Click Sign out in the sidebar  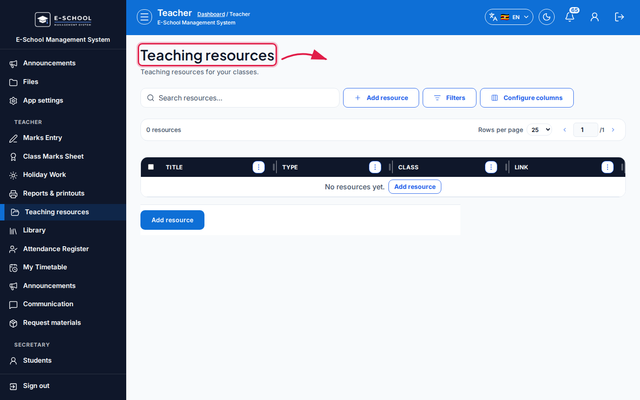point(63,386)
